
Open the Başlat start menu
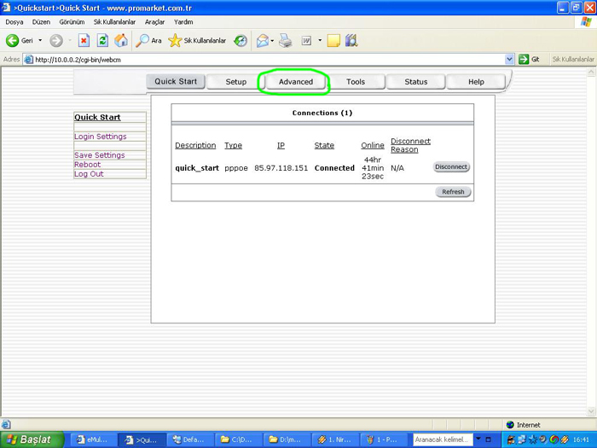pyautogui.click(x=32, y=439)
